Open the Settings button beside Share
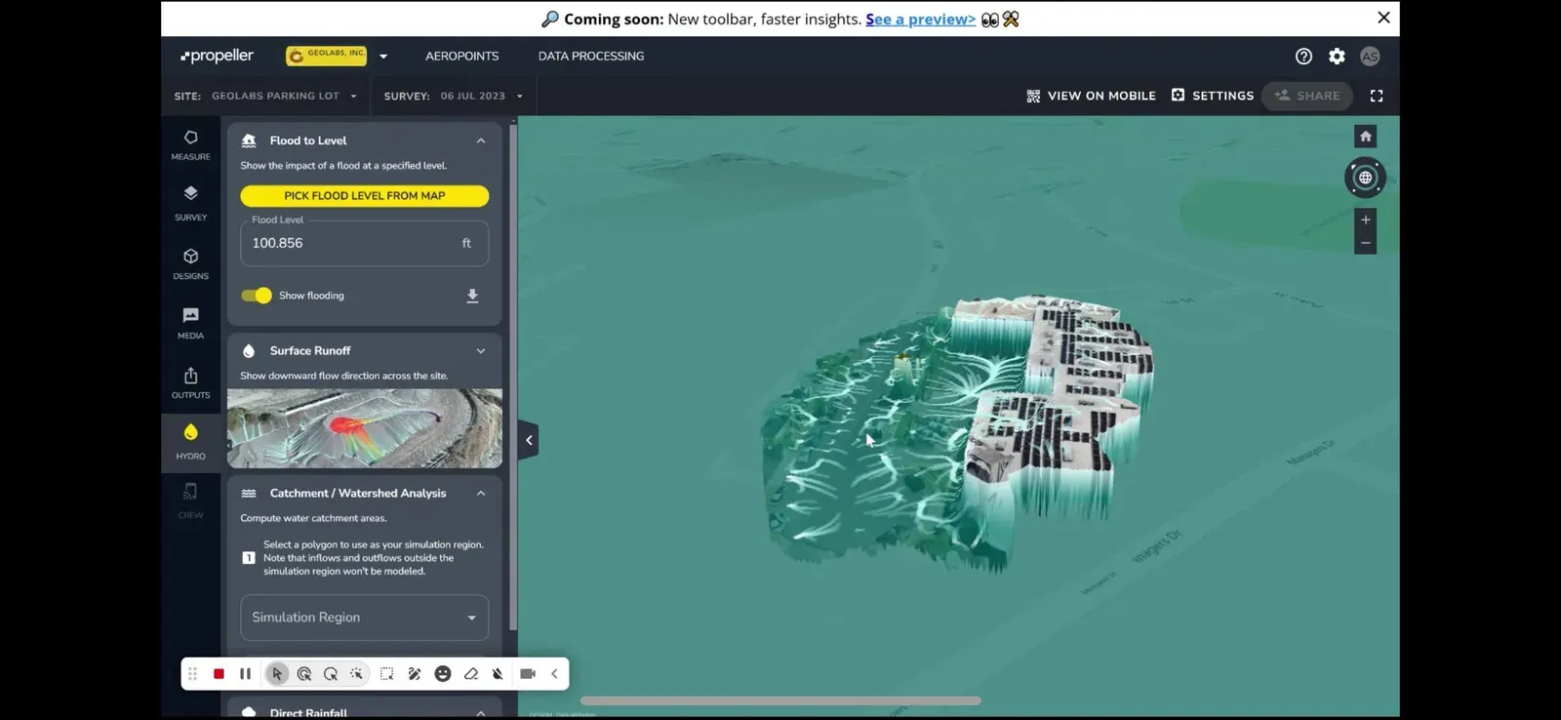The image size is (1561, 720). [x=1213, y=96]
